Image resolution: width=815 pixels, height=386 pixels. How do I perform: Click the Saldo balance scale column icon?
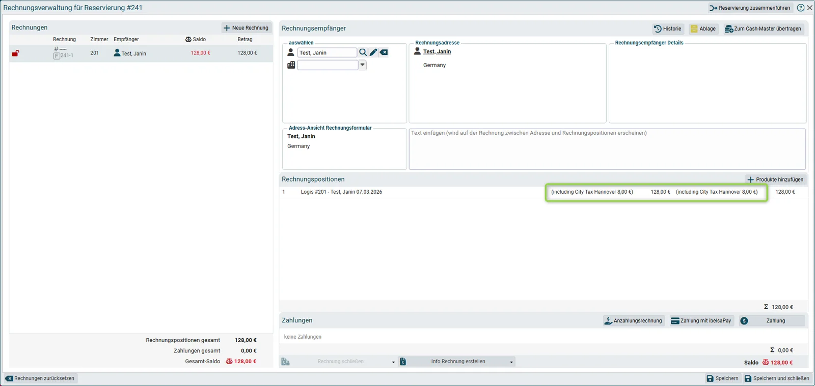coord(188,39)
